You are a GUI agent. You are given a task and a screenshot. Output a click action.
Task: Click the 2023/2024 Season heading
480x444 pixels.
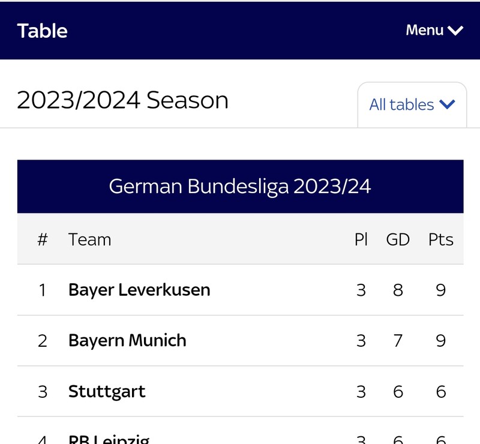pos(123,100)
